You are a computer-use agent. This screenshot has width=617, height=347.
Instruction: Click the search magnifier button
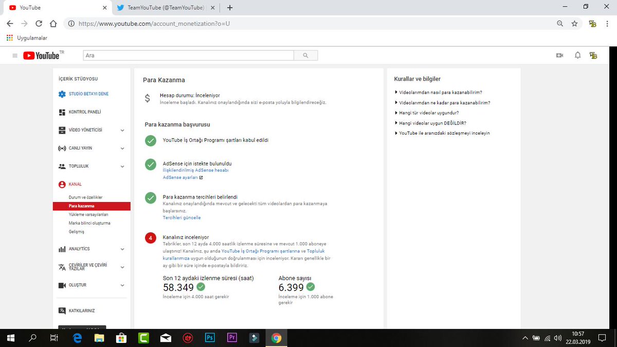(306, 56)
